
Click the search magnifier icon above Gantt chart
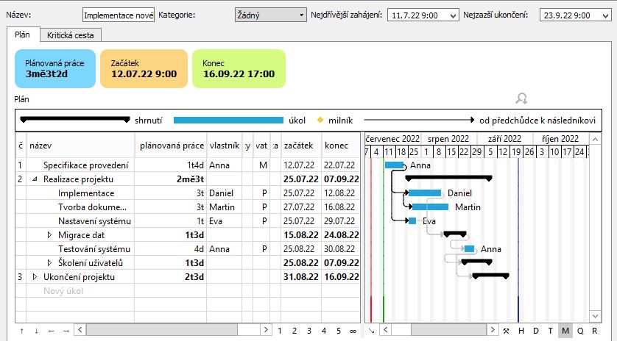(x=521, y=98)
